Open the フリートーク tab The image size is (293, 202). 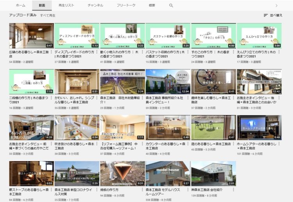[126, 5]
